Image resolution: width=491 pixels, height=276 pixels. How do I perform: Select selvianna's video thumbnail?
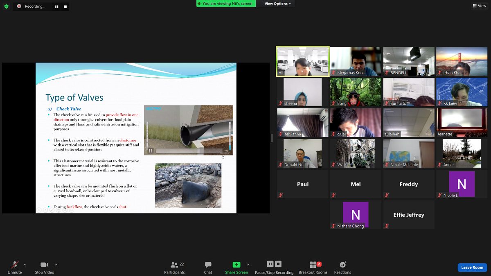[x=303, y=123]
